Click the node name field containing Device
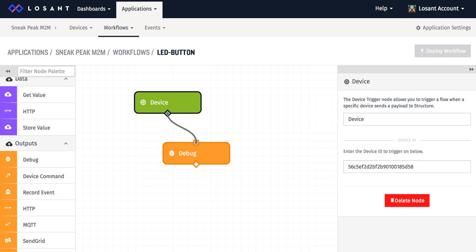 pyautogui.click(x=407, y=119)
